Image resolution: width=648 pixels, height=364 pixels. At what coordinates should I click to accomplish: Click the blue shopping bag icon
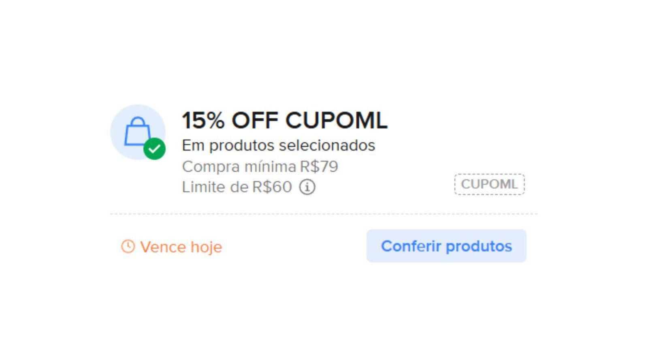[x=137, y=130]
